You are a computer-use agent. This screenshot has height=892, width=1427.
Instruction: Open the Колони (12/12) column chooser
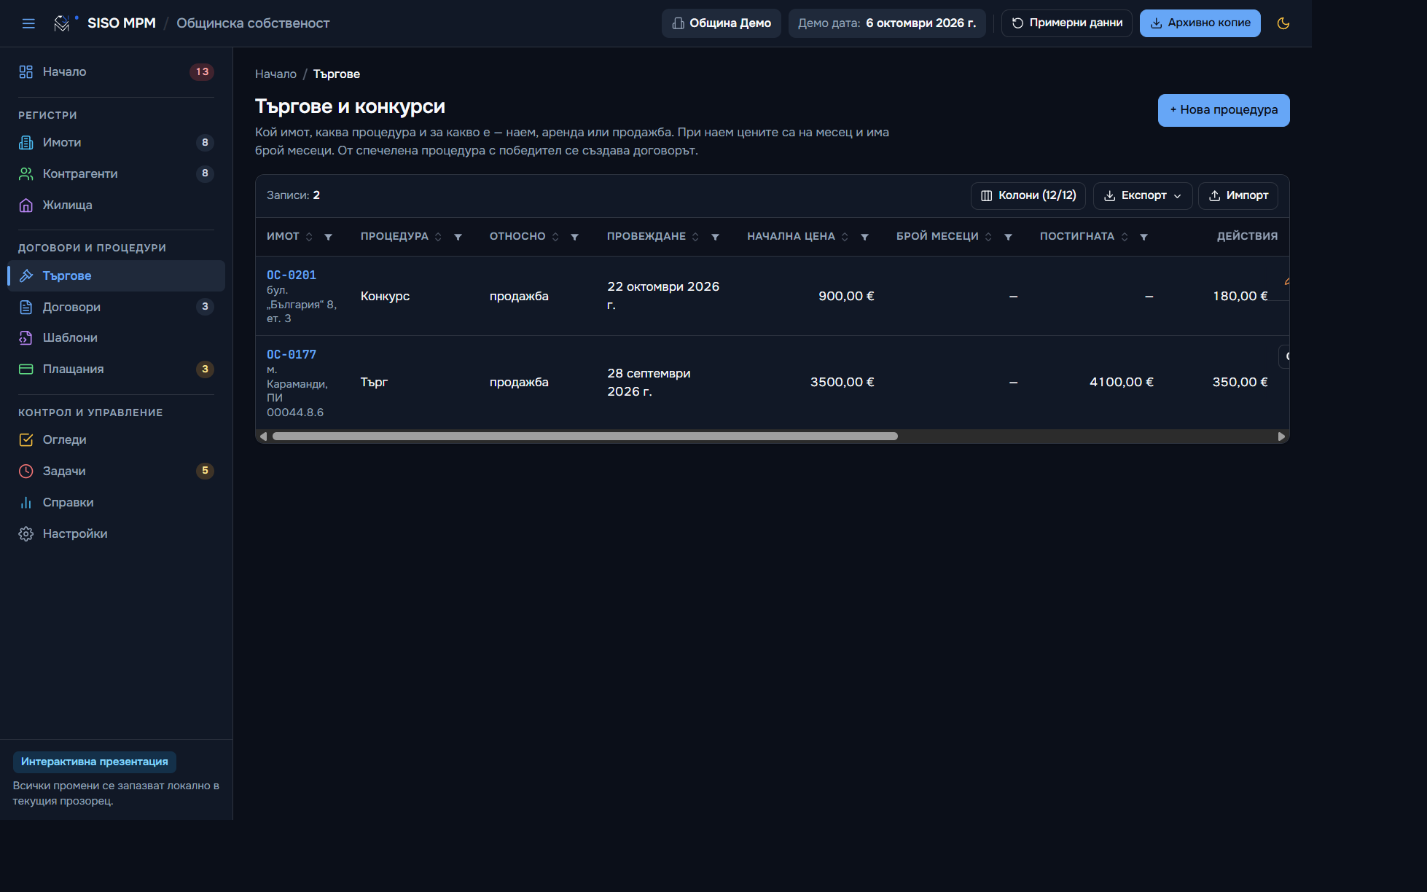(1028, 195)
